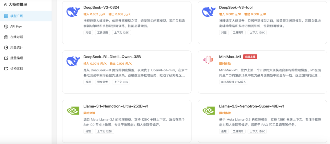
Task: Click 推理 tag on Llama-3.3-Nemotron-Super card
Action: (224, 132)
